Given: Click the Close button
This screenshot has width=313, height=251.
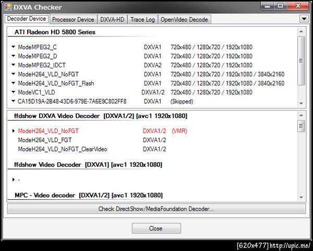Looking at the screenshot, I should [156, 228].
